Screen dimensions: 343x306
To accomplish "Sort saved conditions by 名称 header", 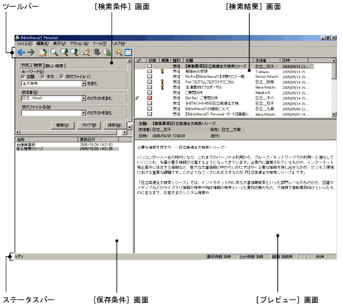I will [x=46, y=139].
